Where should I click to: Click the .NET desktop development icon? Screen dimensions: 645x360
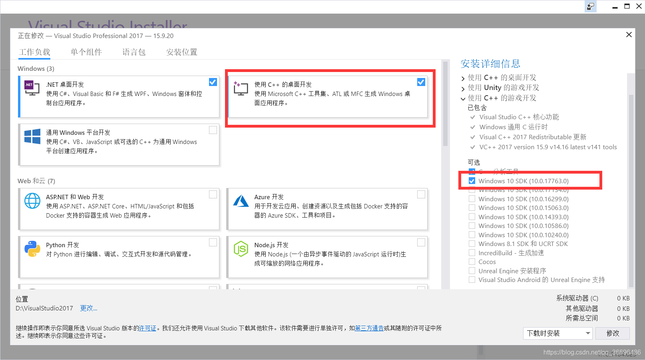tap(32, 88)
